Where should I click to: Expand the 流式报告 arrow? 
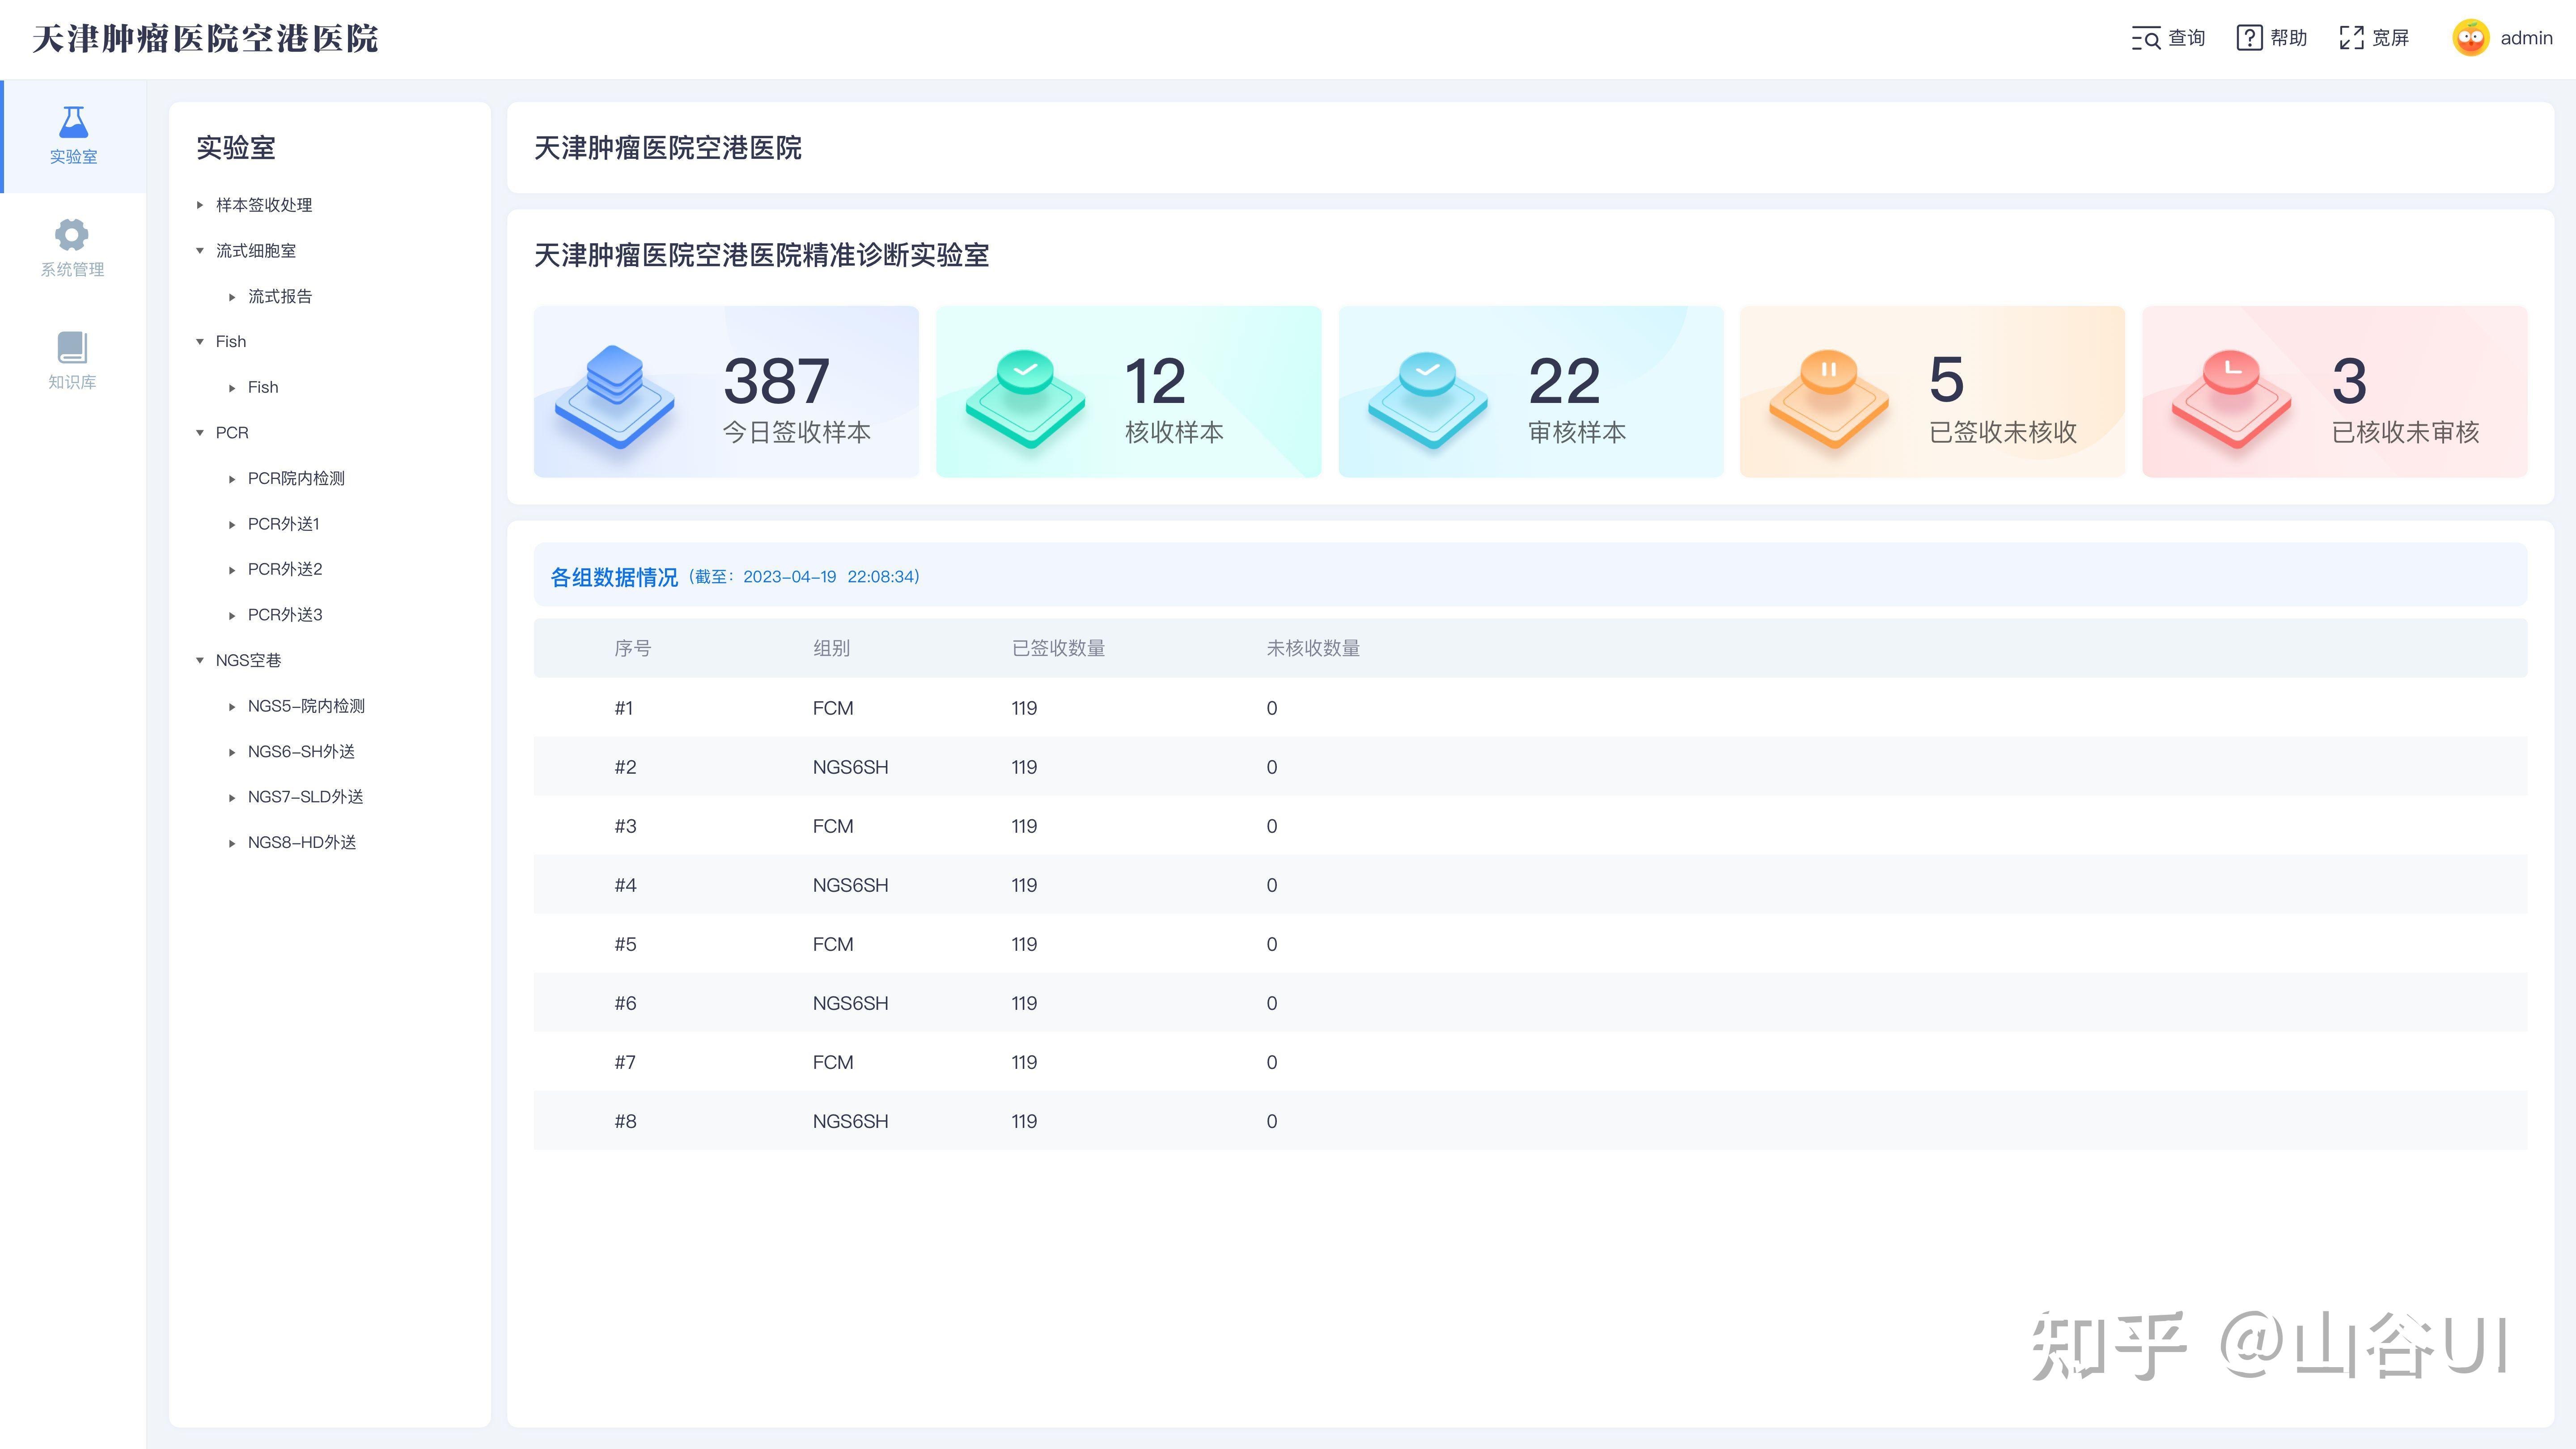pyautogui.click(x=232, y=297)
